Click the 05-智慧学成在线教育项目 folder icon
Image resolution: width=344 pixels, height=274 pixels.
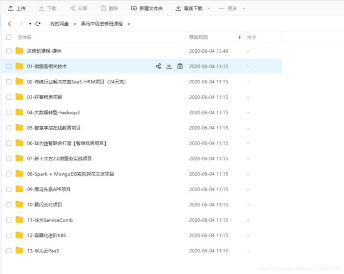coord(19,128)
